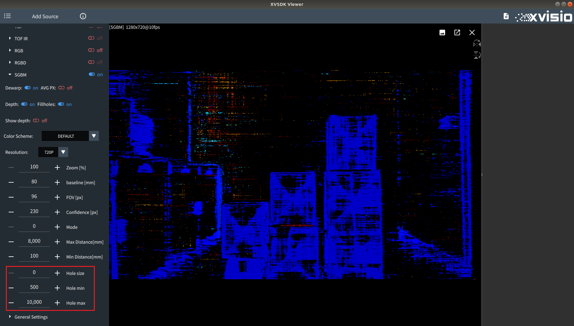Edit the Hole min value field

pos(34,287)
